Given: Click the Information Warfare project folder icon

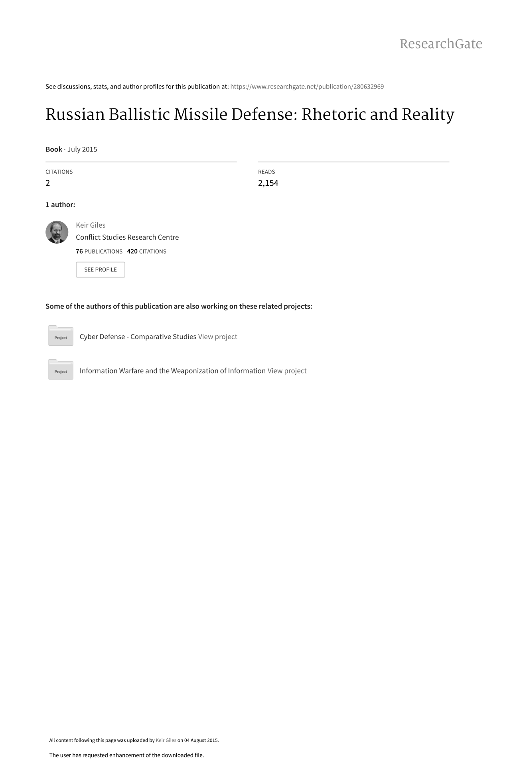Looking at the screenshot, I should tap(61, 370).
